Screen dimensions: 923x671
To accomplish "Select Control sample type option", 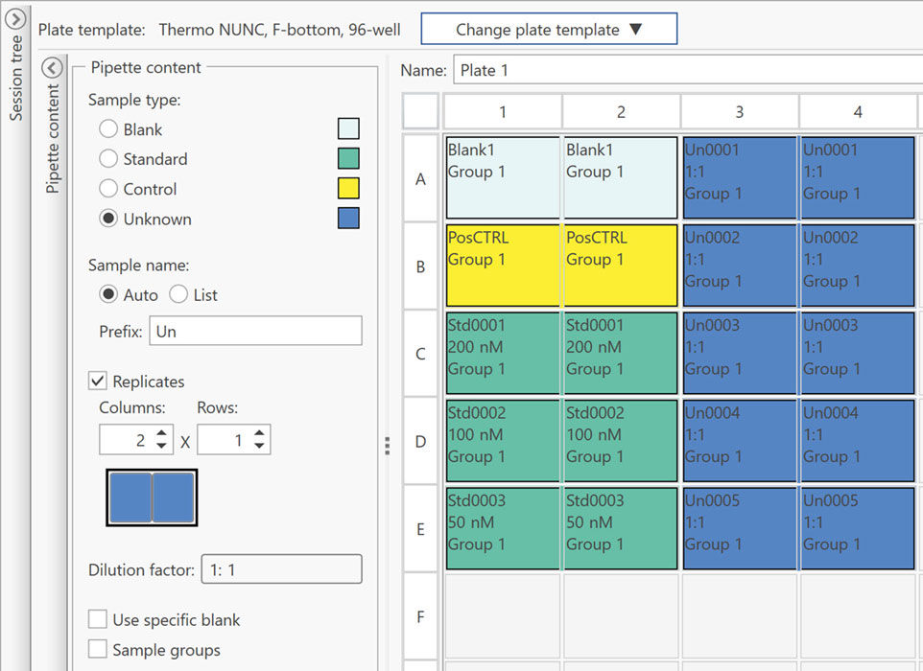I will [109, 189].
